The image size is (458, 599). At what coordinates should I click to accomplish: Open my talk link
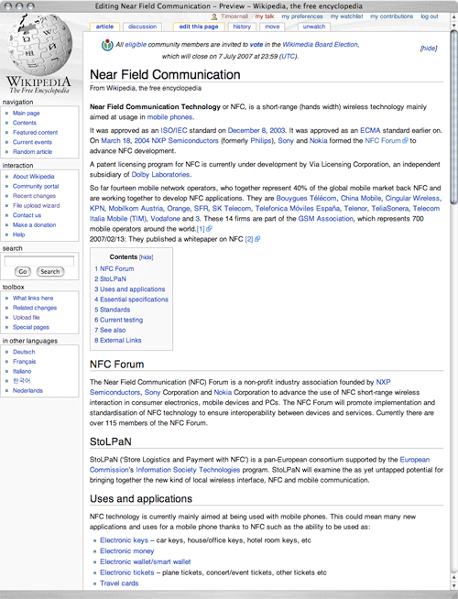[x=265, y=16]
